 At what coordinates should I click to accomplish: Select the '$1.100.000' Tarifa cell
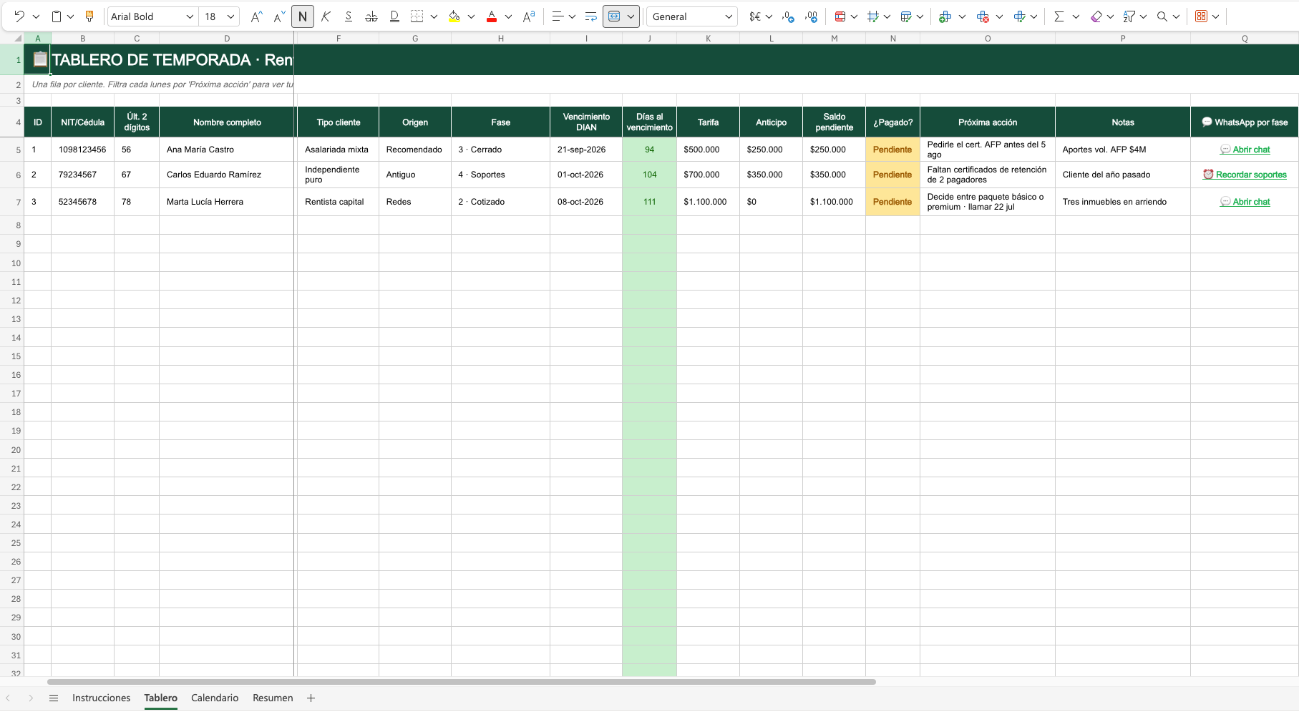point(708,202)
